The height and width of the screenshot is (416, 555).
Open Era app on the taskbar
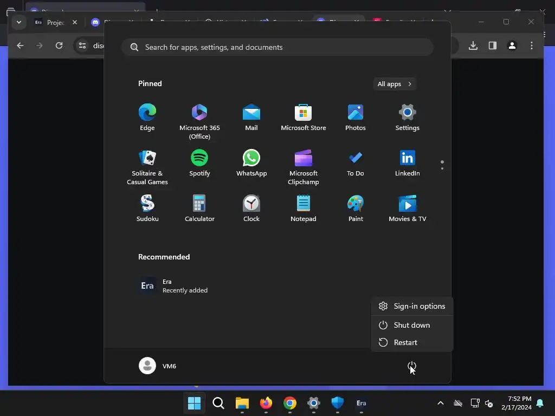click(361, 403)
